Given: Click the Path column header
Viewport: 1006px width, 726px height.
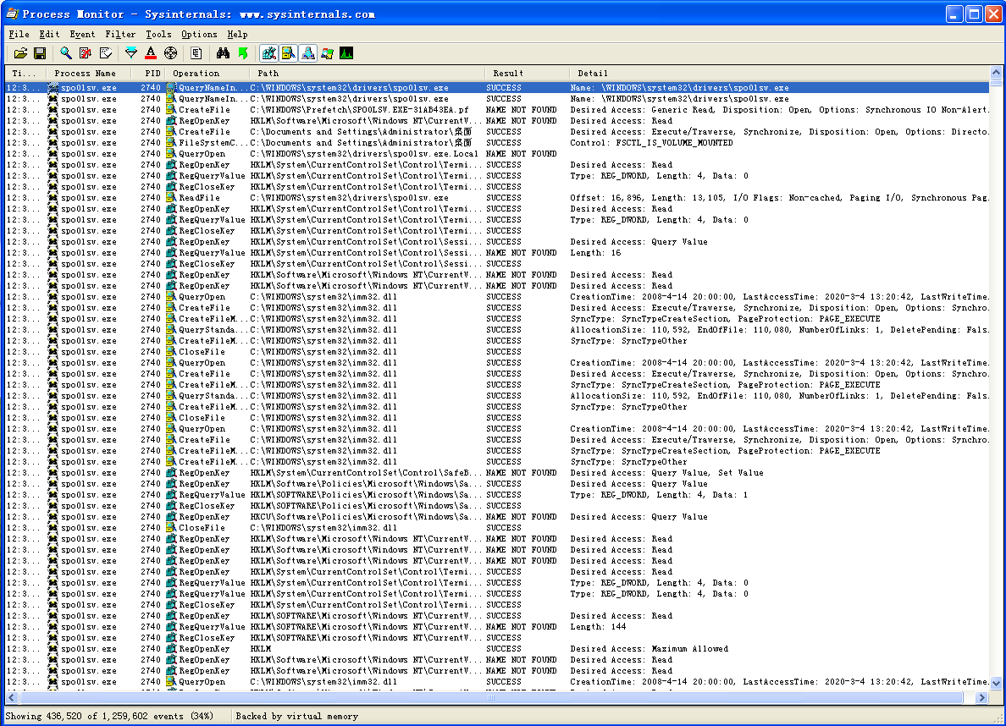Looking at the screenshot, I should [x=367, y=73].
